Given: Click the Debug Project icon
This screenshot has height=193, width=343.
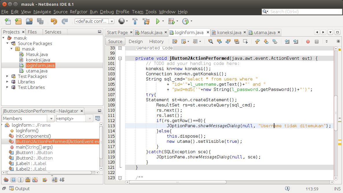Looking at the screenshot, I should point(171,21).
